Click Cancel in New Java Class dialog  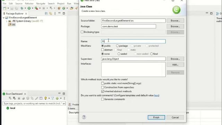(175, 117)
